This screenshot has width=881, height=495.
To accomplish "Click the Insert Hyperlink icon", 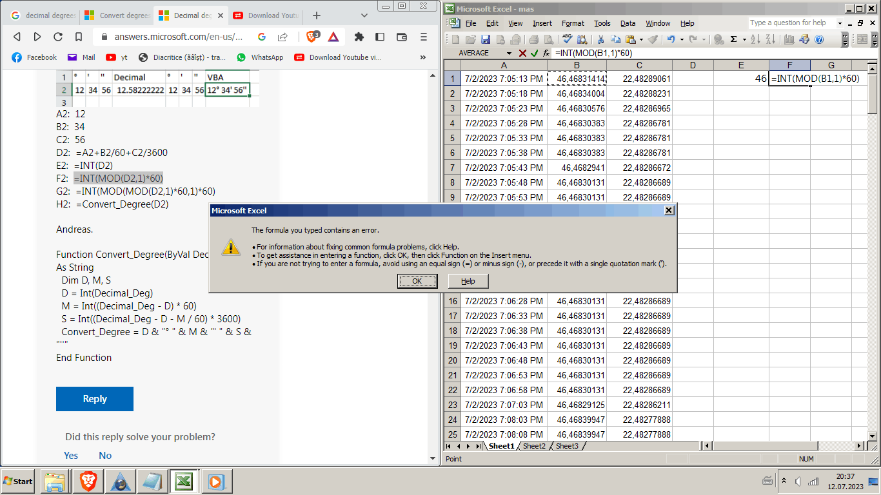I will click(x=718, y=39).
